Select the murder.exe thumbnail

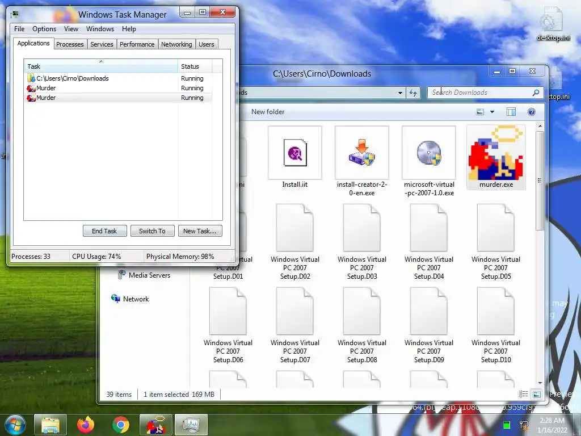point(496,158)
